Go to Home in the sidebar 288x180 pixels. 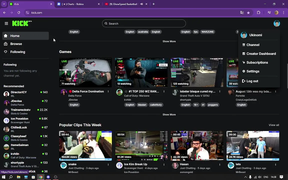[25, 36]
